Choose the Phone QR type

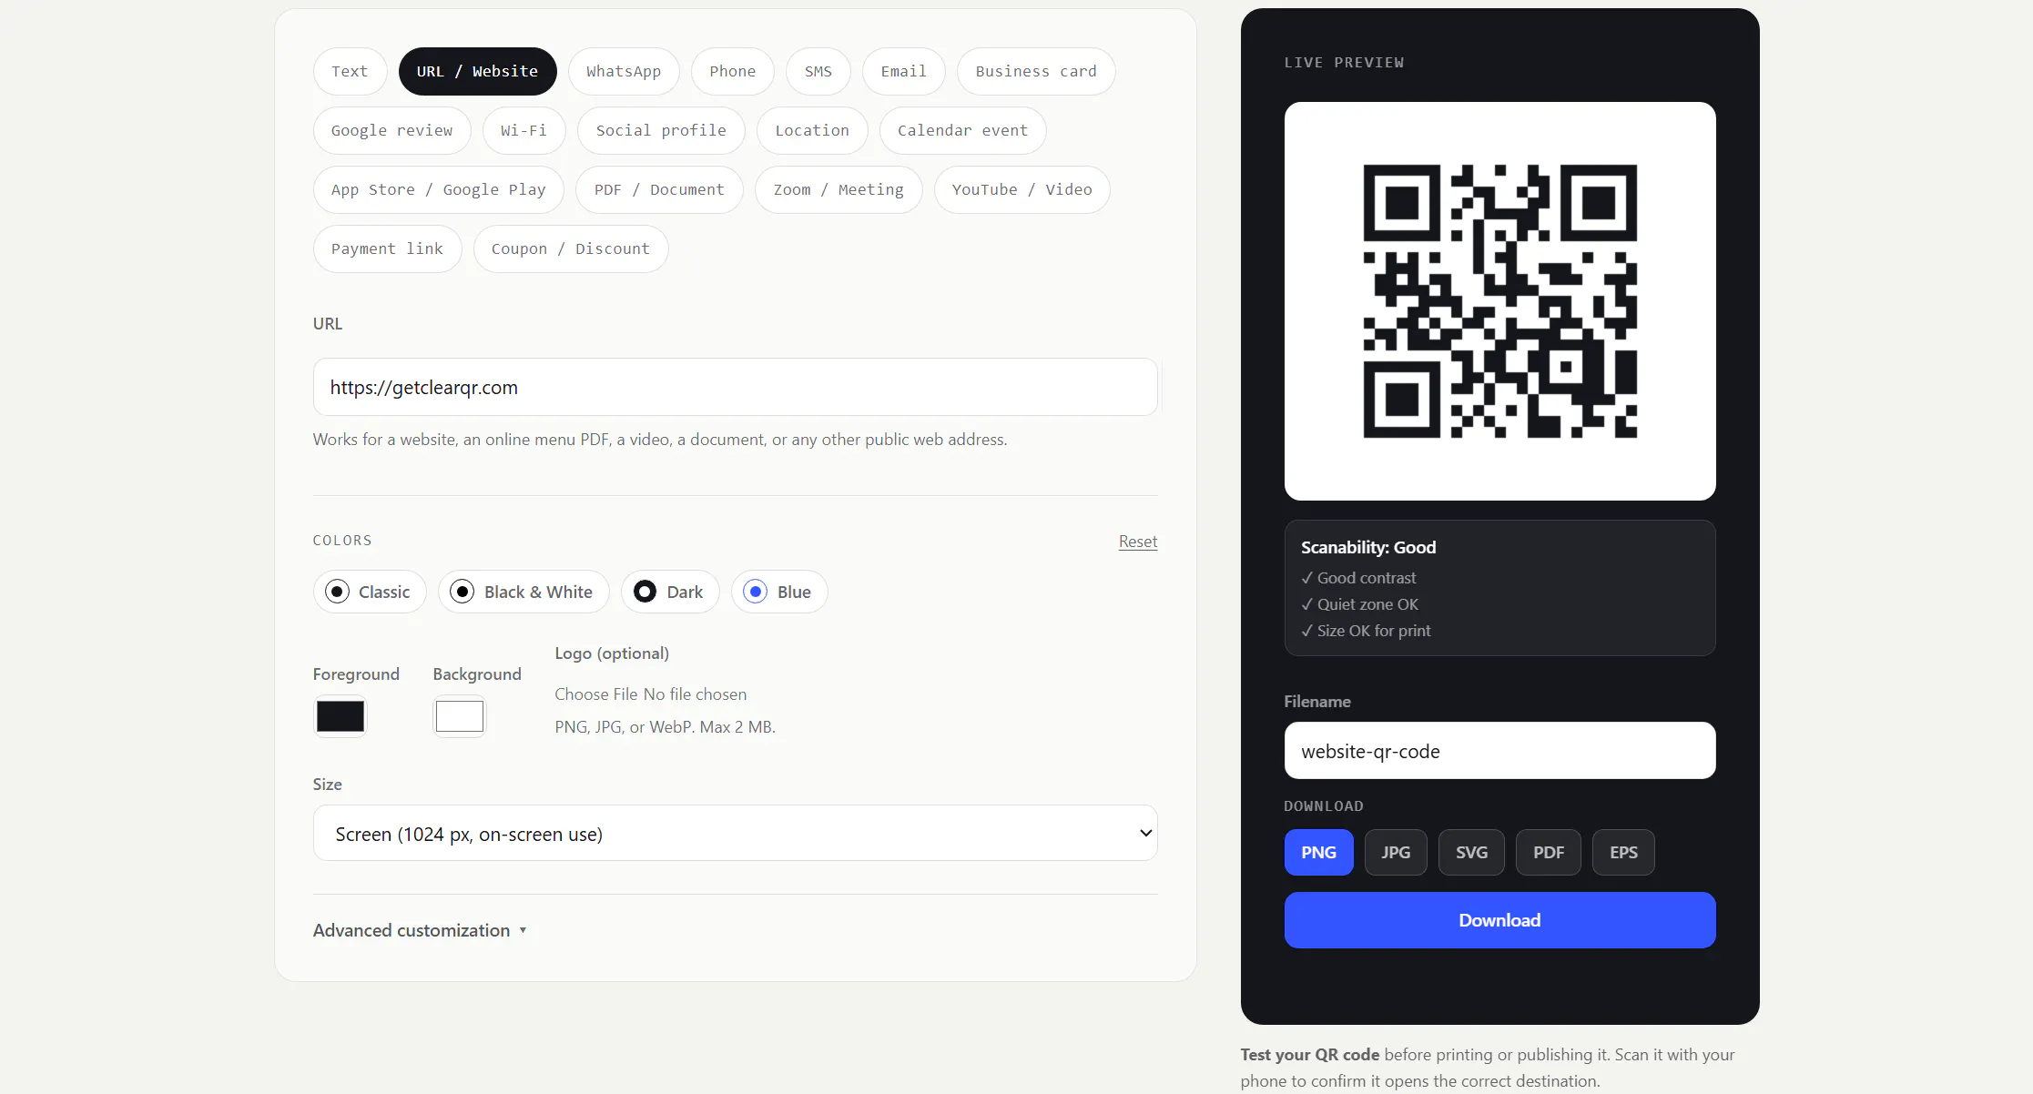coord(732,71)
